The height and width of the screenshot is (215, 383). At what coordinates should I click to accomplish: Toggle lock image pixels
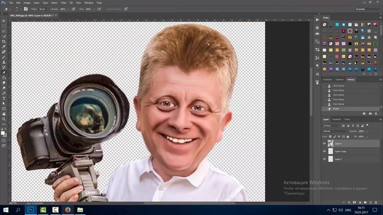point(335,137)
